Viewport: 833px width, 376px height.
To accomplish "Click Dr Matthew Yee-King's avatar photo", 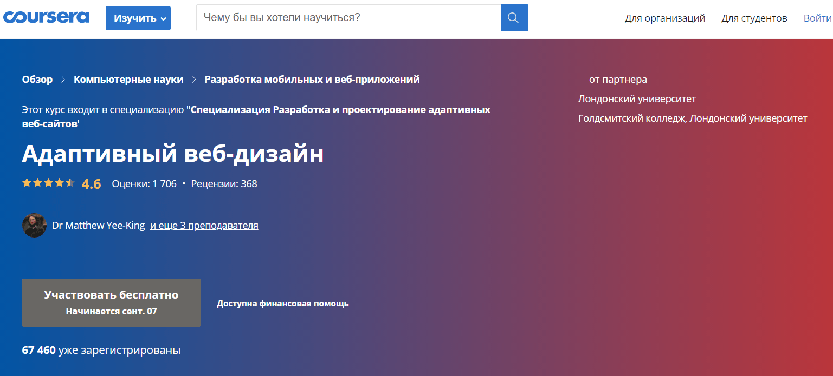I will pos(34,225).
